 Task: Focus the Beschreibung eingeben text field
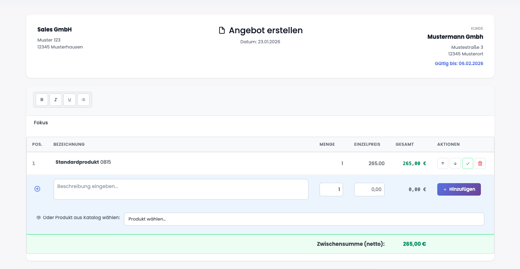[181, 189]
